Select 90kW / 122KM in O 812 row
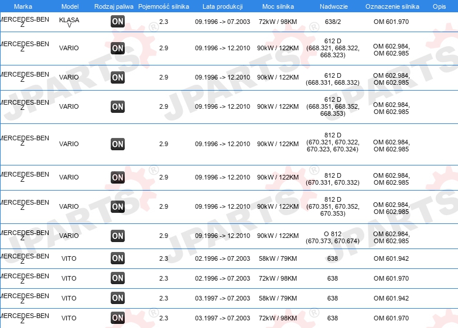Viewport: 458px width, 328px height. 278,236
